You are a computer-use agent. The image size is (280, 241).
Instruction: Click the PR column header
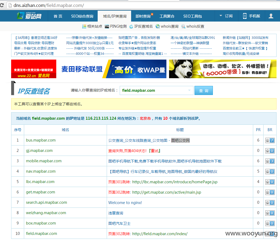(x=258, y=130)
